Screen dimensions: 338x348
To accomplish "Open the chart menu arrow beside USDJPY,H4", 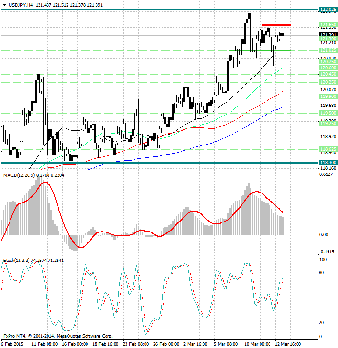I will (4, 5).
